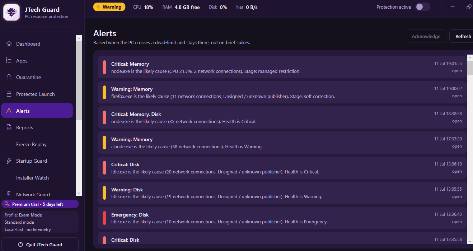Click the open status under 13:06:10
The image size is (473, 251).
coord(457,171)
